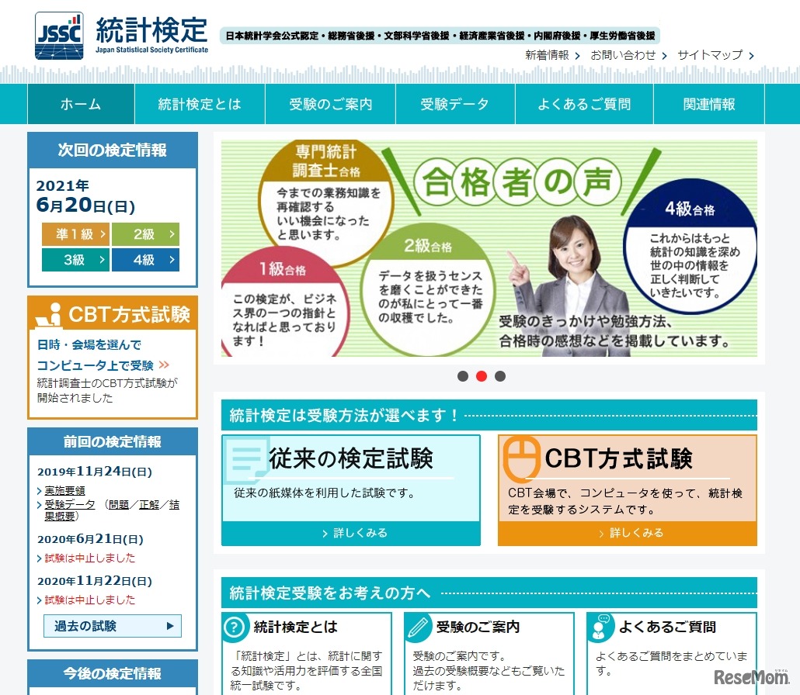Open the ホーム menu tab
The width and height of the screenshot is (800, 695).
81,104
